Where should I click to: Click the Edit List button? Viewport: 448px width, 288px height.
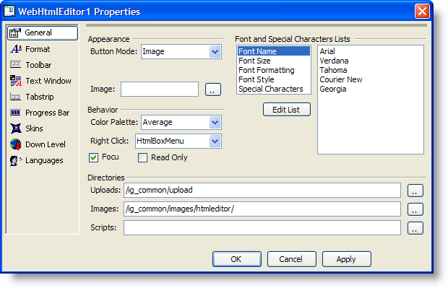click(x=287, y=110)
